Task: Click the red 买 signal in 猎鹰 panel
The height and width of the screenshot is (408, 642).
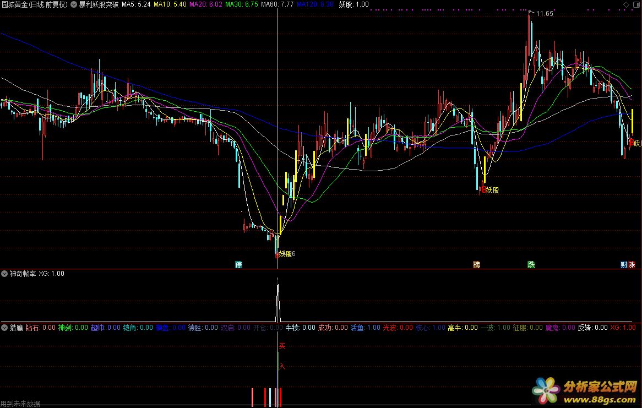Action: [x=282, y=346]
